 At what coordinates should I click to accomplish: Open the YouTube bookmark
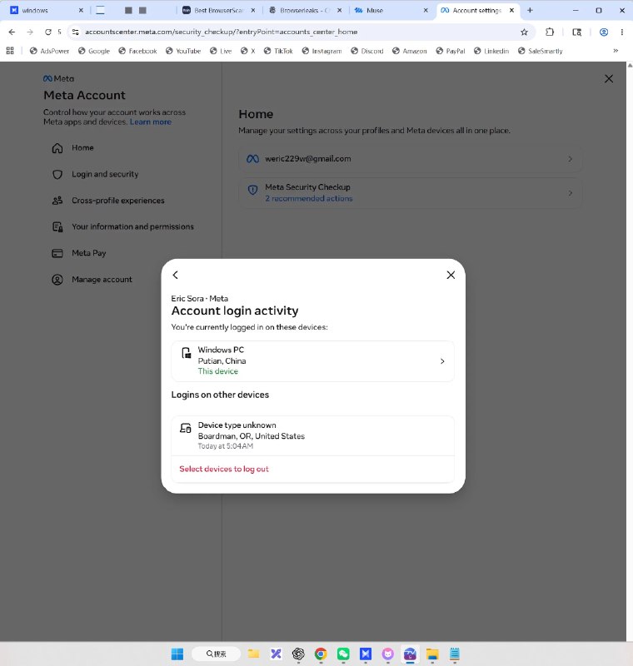coord(183,51)
